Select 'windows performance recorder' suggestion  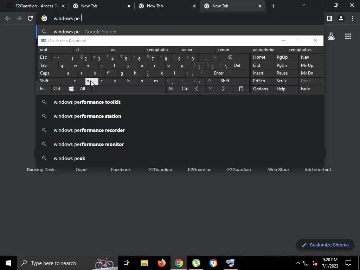click(180, 130)
